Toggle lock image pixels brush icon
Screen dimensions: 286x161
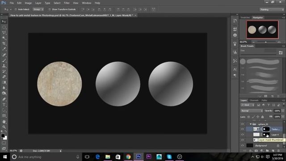point(253,117)
